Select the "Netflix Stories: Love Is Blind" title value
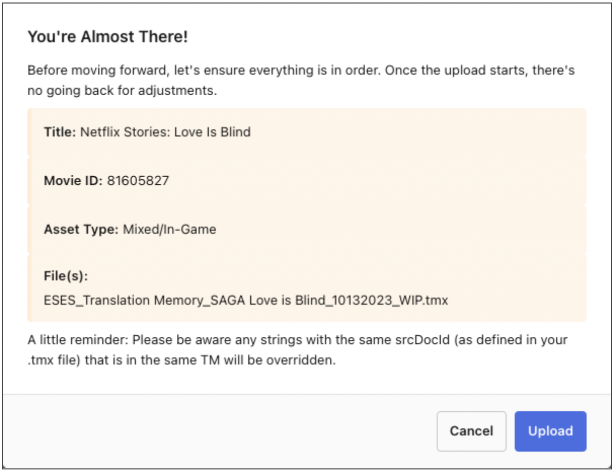Image resolution: width=616 pixels, height=473 pixels. tap(166, 132)
